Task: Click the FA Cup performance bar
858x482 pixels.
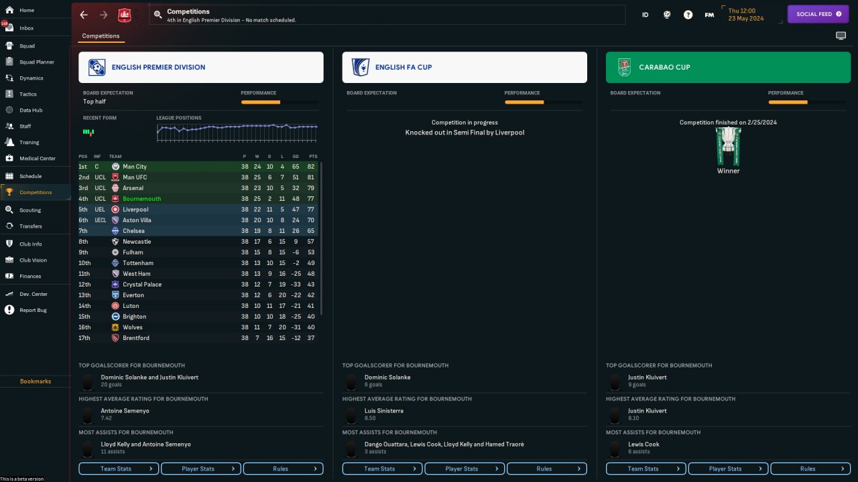Action: click(x=544, y=102)
